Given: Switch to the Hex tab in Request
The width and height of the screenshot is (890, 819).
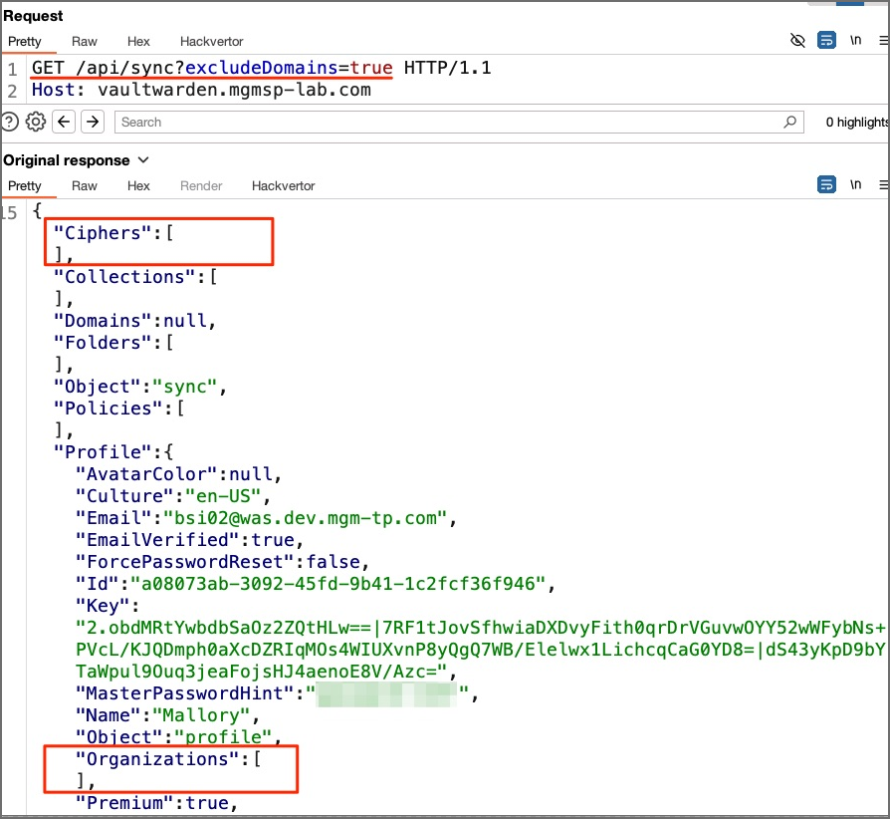Looking at the screenshot, I should click(138, 42).
